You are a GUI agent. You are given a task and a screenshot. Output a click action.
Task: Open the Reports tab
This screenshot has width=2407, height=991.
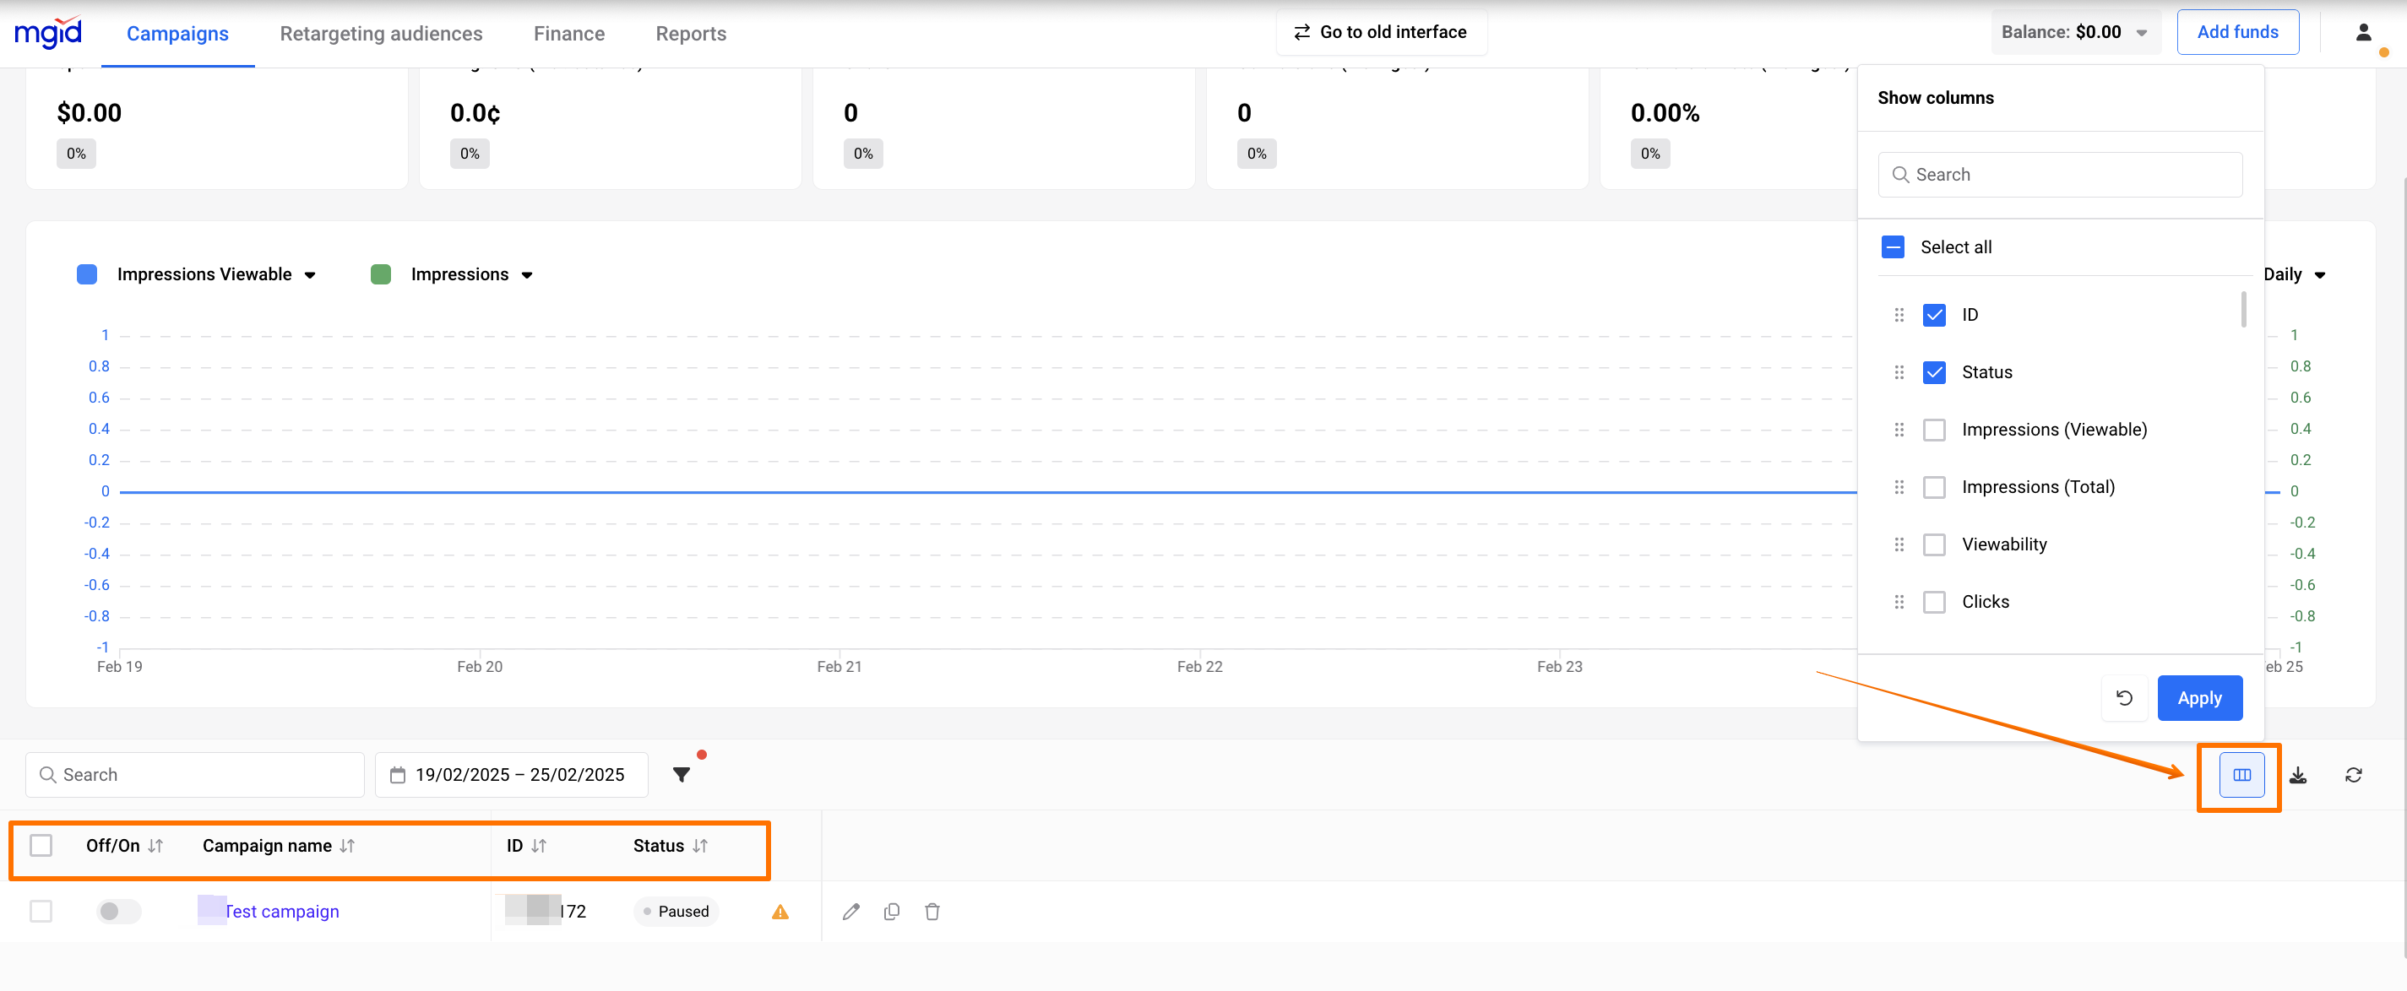(691, 34)
